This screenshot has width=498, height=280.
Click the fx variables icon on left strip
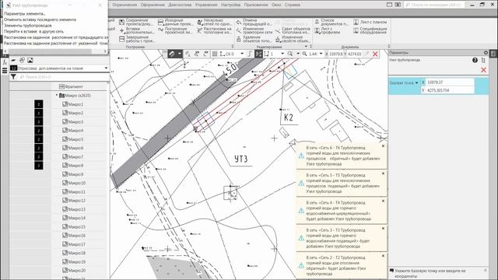(5, 62)
